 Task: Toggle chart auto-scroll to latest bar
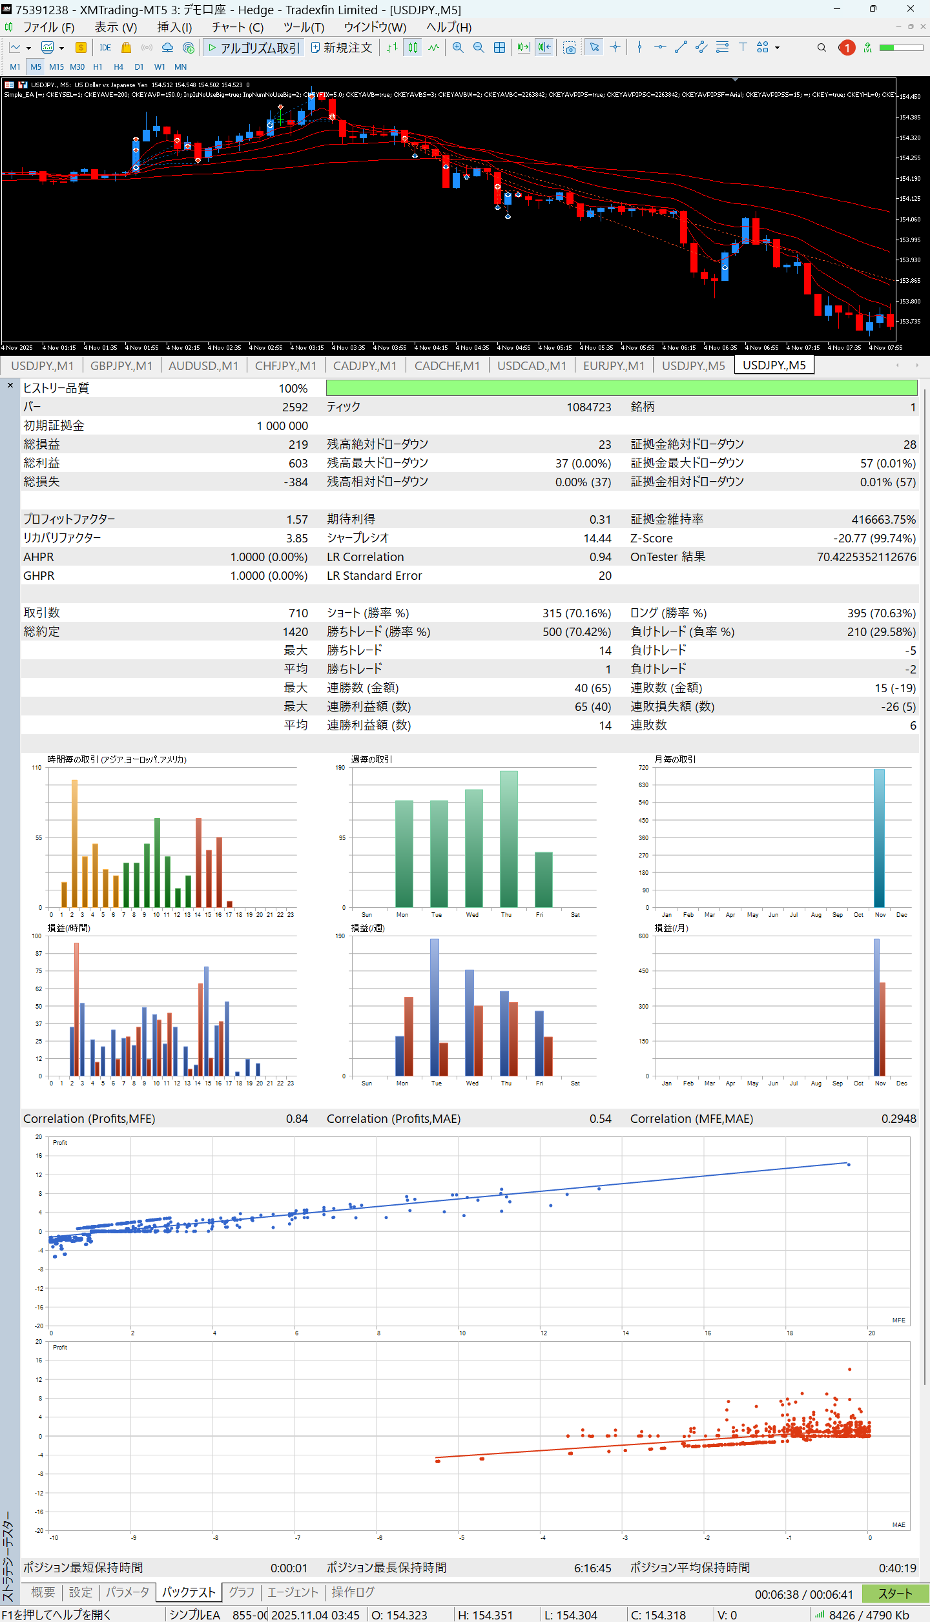[523, 48]
